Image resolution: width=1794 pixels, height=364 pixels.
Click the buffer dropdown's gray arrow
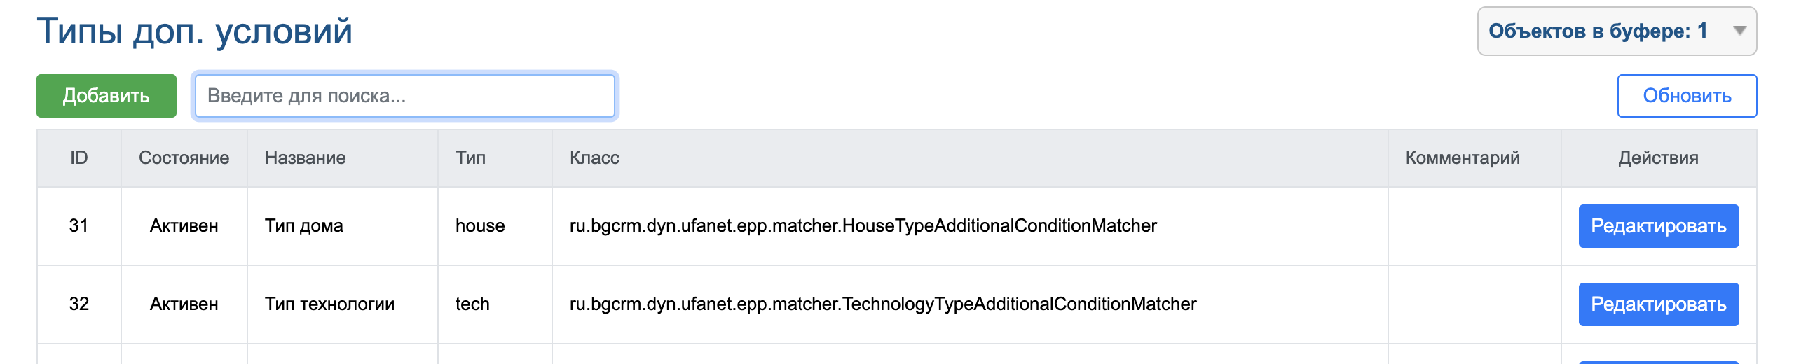coord(1739,31)
